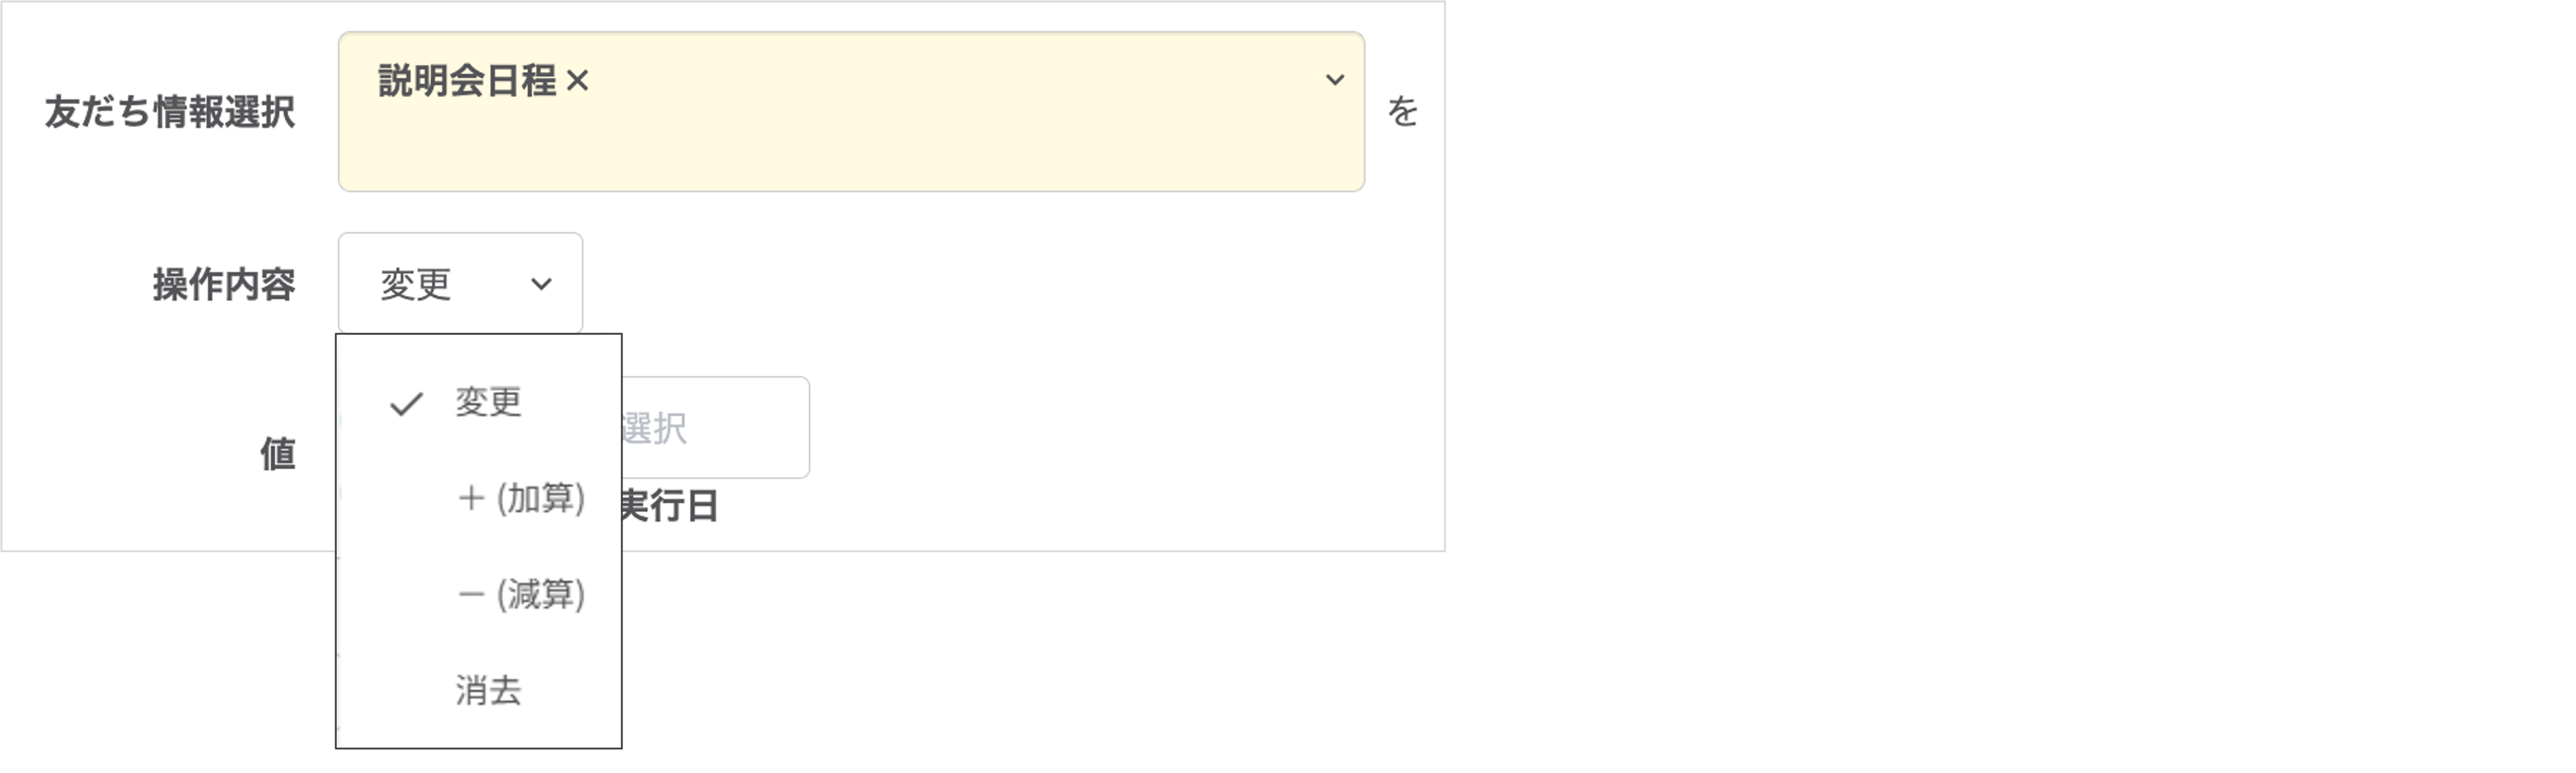2576x773 pixels.
Task: Open the 操作内容 dropdown showing 変更
Action: pos(440,284)
